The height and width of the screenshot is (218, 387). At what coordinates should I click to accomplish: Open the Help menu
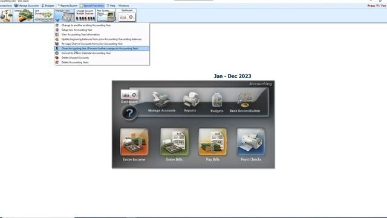111,5
